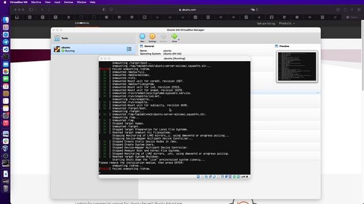Click the VM preview thumbnail
The width and height of the screenshot is (364, 204).
coord(297,66)
